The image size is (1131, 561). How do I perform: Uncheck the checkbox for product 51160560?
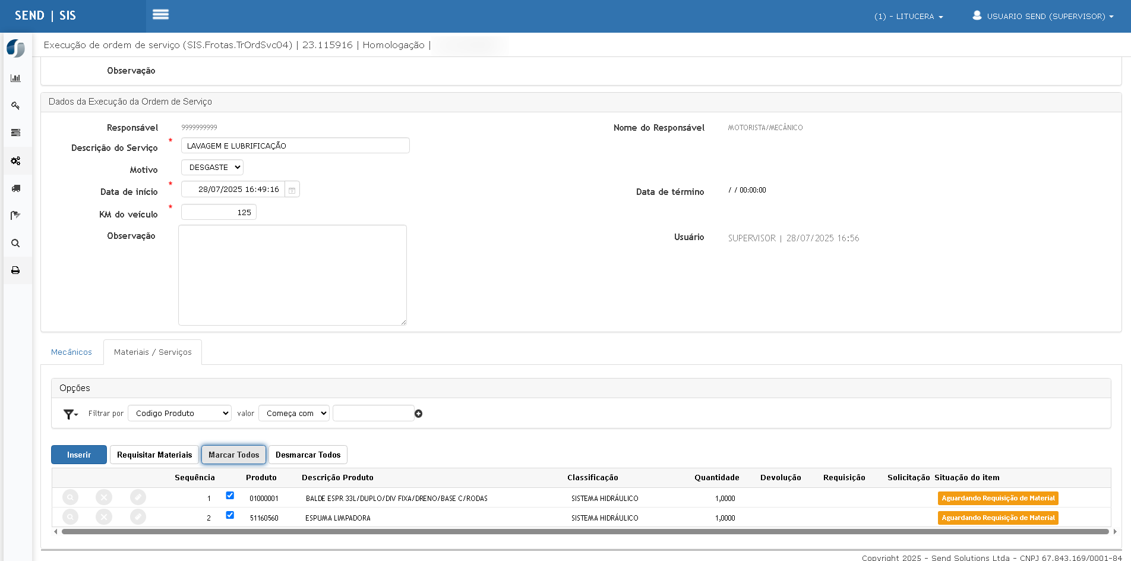pyautogui.click(x=230, y=515)
